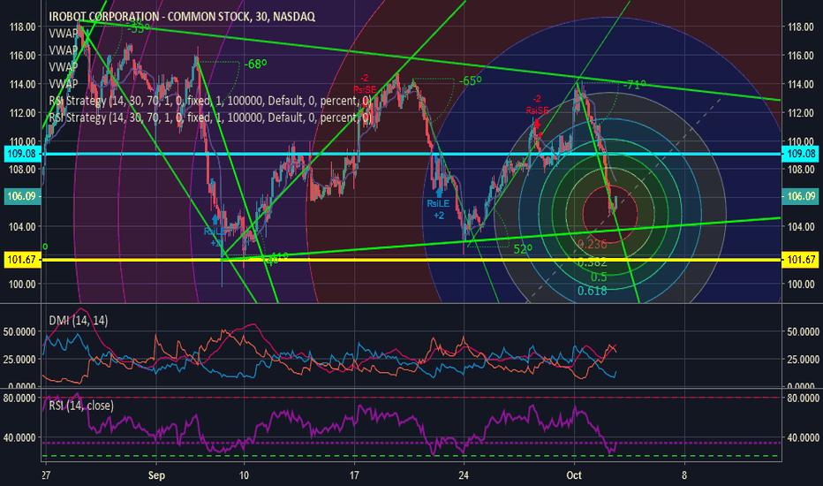Select the RSI (14, close) indicator label
823x486 pixels.
click(x=81, y=406)
